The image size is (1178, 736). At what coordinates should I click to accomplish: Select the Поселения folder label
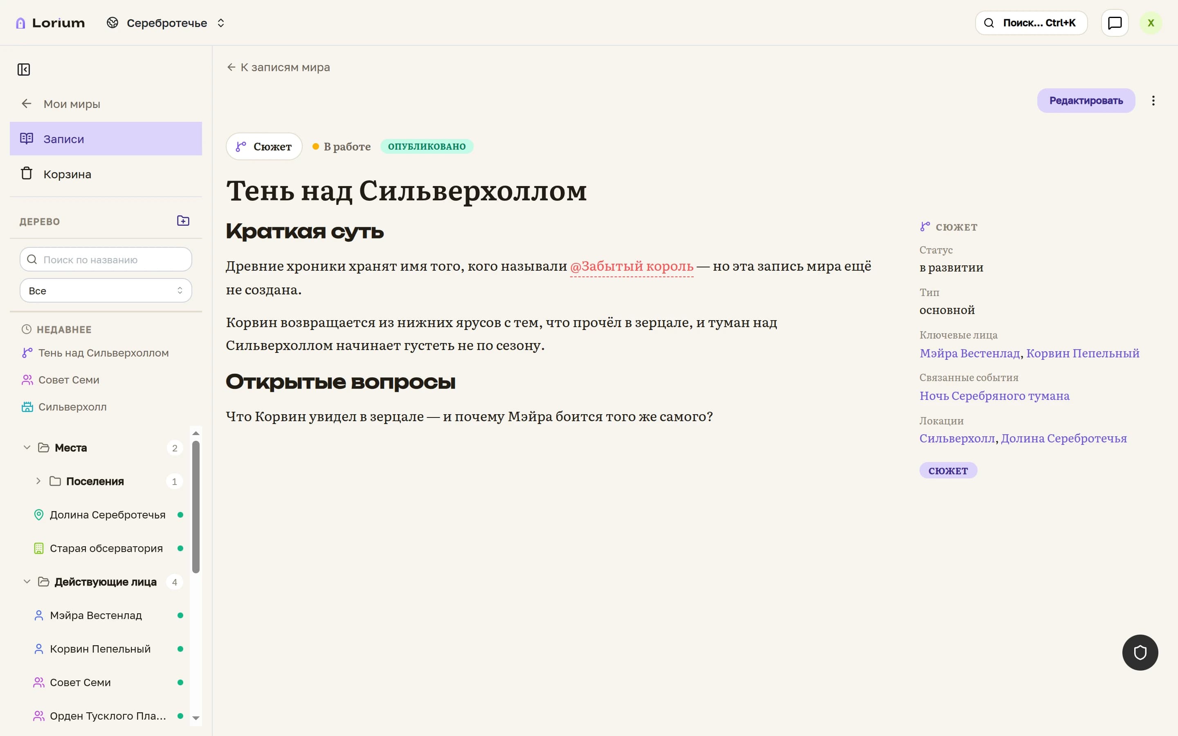pyautogui.click(x=95, y=481)
